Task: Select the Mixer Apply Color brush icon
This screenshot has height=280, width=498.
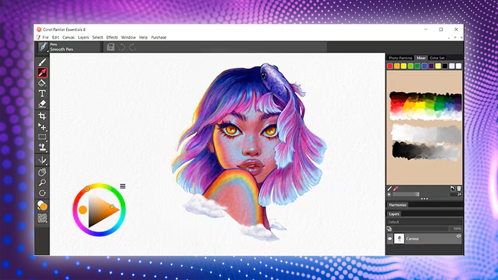Action: click(x=390, y=189)
